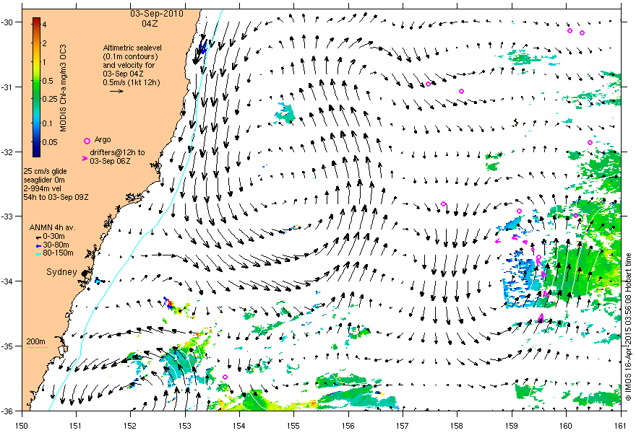Click the 'Sydney' city label

tap(61, 272)
